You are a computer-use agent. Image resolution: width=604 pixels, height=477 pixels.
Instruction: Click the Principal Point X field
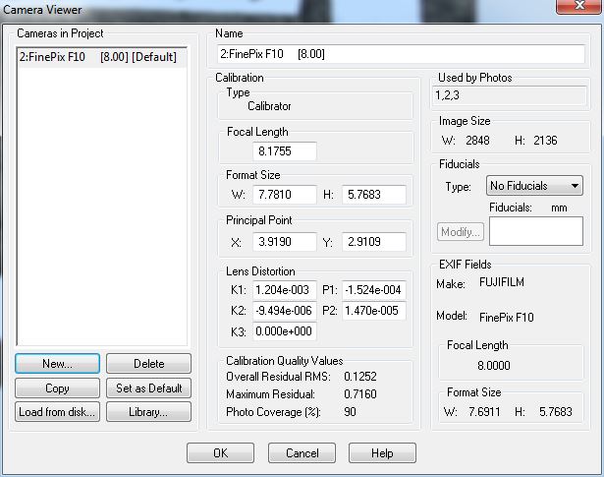285,242
